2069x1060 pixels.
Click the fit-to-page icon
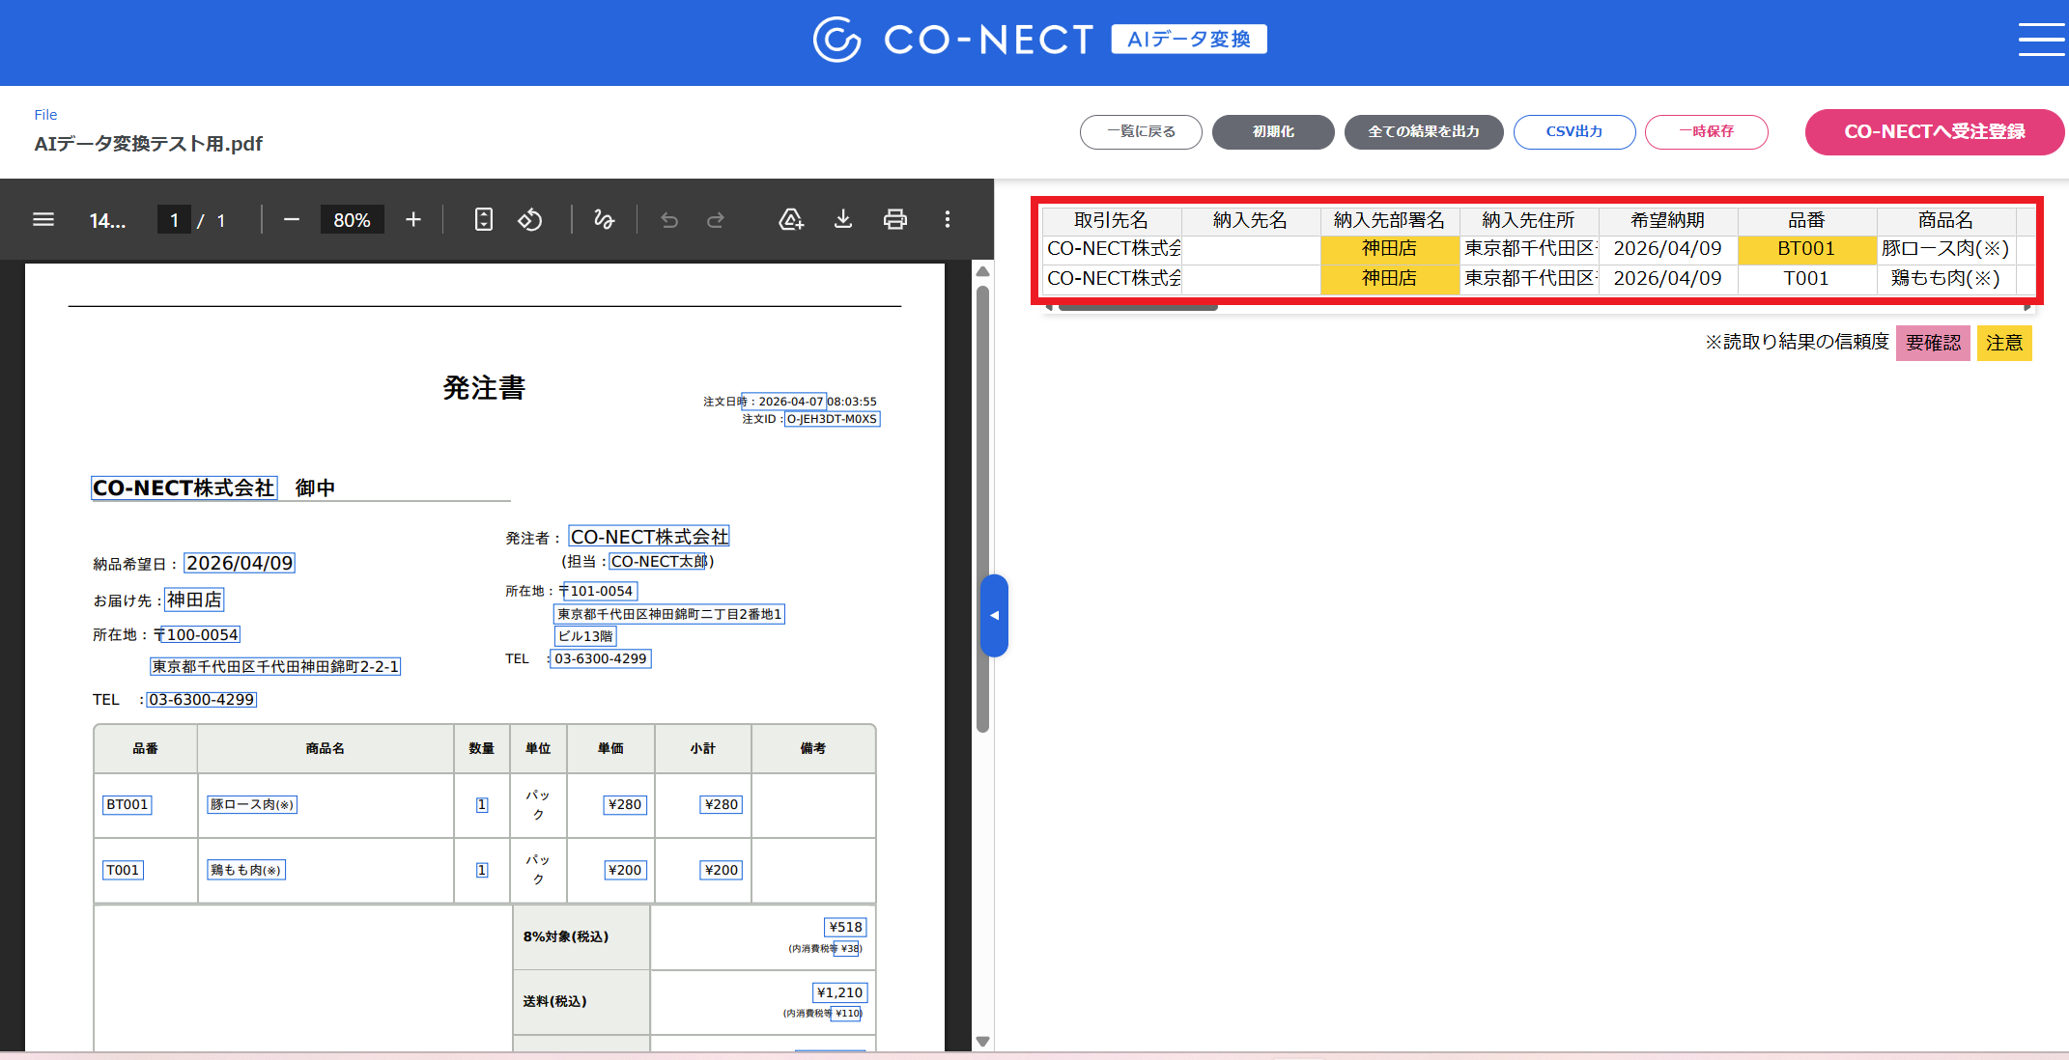point(484,219)
